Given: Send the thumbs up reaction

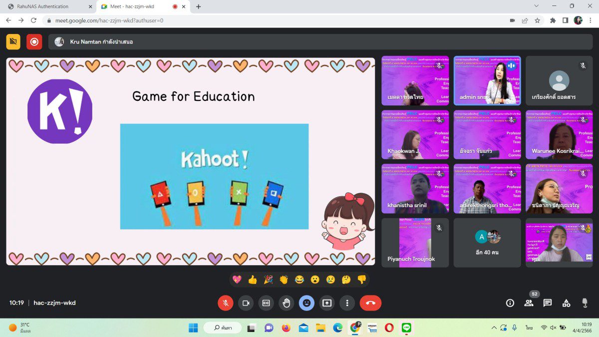Looking at the screenshot, I should (x=253, y=280).
